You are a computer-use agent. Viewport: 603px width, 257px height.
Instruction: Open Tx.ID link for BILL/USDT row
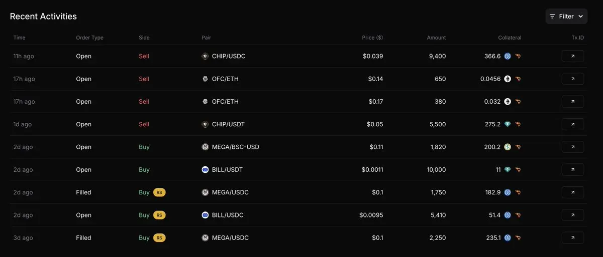[572, 170]
